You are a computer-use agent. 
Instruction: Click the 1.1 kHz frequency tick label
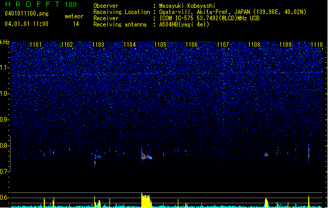click(5, 68)
